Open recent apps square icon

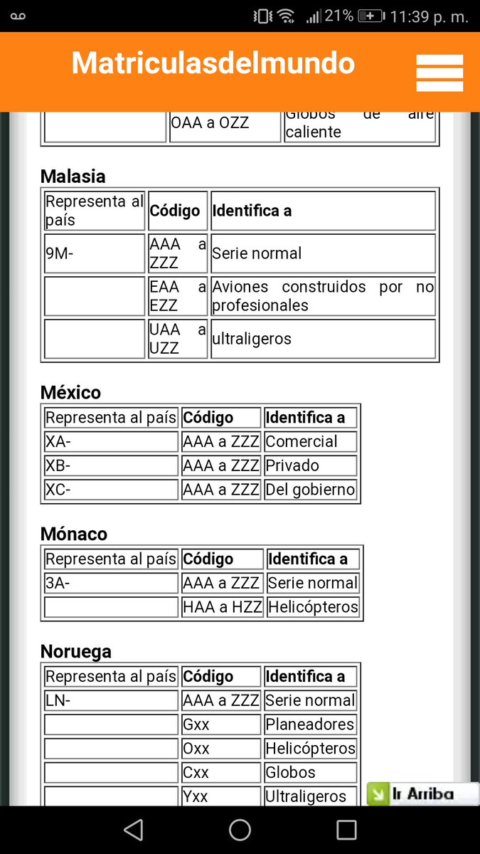(x=346, y=830)
